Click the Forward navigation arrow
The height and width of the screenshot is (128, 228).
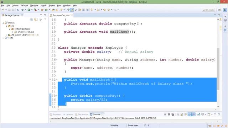click(x=115, y=10)
